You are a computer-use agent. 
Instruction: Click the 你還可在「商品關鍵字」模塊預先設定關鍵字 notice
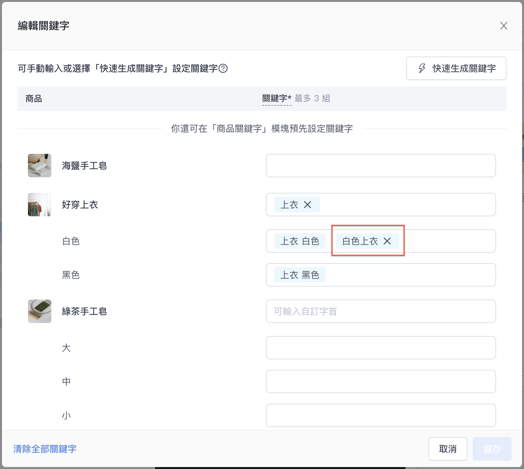point(262,128)
